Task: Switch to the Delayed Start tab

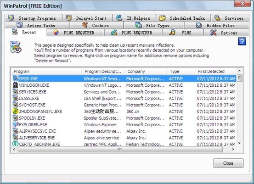Action: click(x=87, y=18)
